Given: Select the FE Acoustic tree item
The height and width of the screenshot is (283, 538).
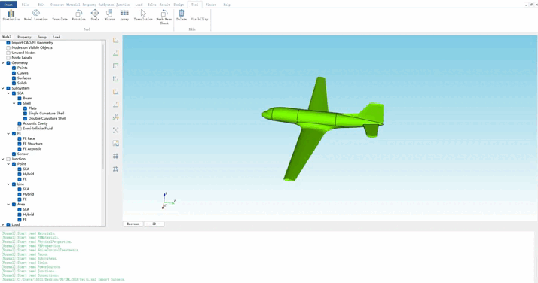Looking at the screenshot, I should pos(32,149).
